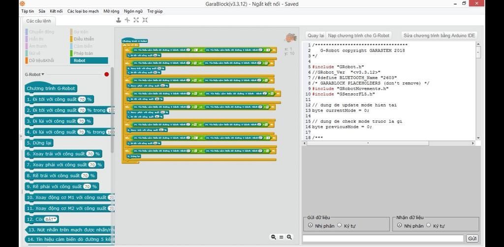
Task: Click Sửa chương trình bằng Arduino IDE
Action: (439, 35)
